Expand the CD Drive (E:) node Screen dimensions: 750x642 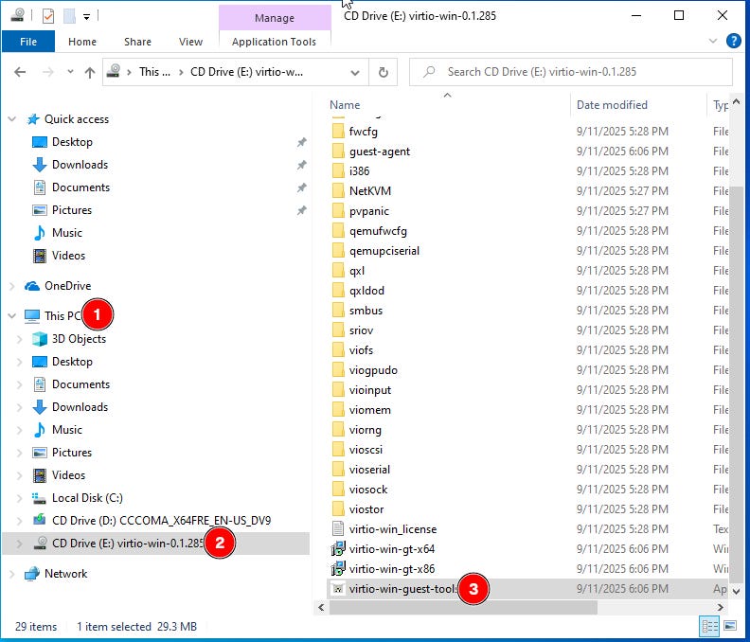tap(20, 544)
